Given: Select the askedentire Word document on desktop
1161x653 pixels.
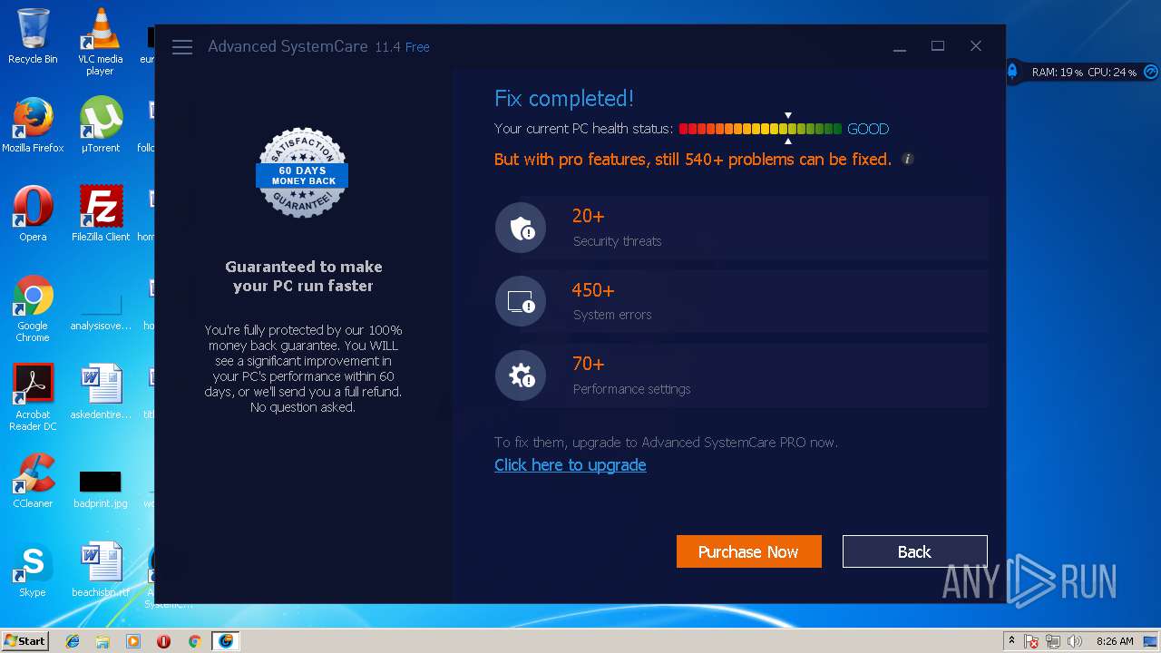Looking at the screenshot, I should tap(100, 392).
